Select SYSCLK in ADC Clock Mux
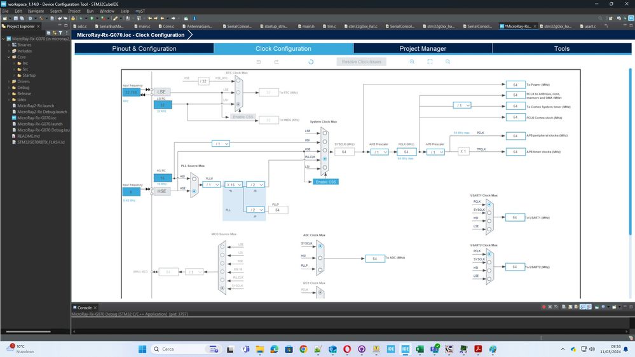The width and height of the screenshot is (635, 357). point(320,246)
